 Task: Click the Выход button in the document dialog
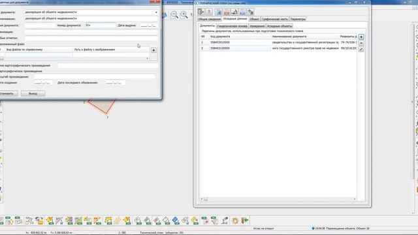pyautogui.click(x=33, y=93)
